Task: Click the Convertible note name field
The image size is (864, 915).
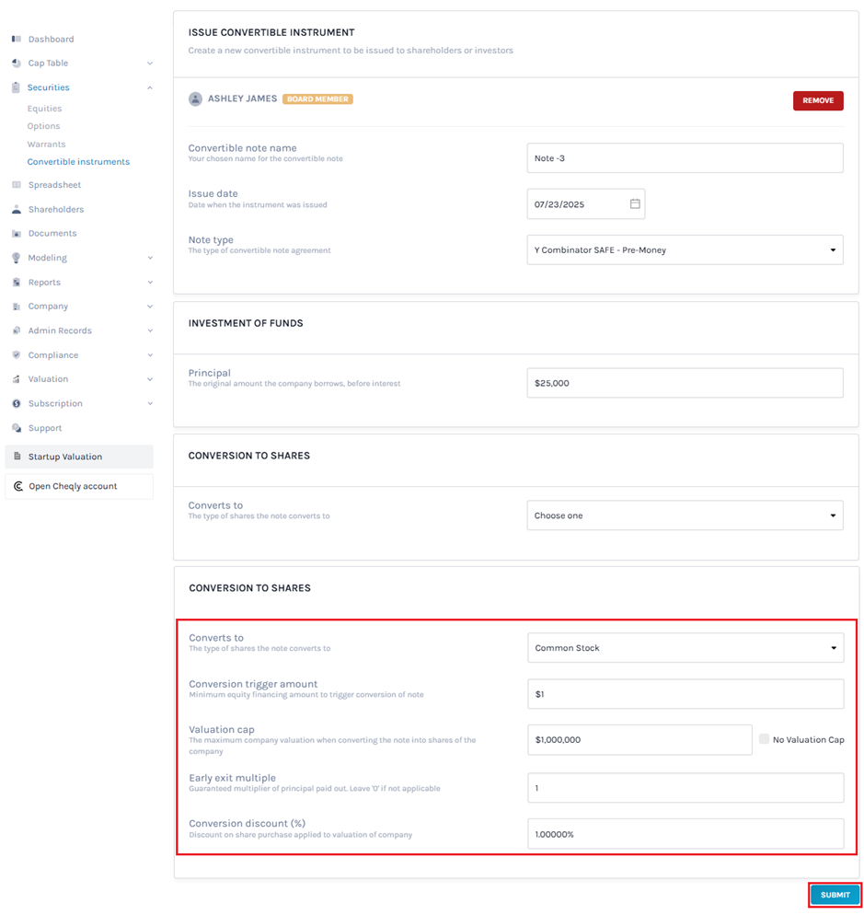Action: (x=685, y=158)
